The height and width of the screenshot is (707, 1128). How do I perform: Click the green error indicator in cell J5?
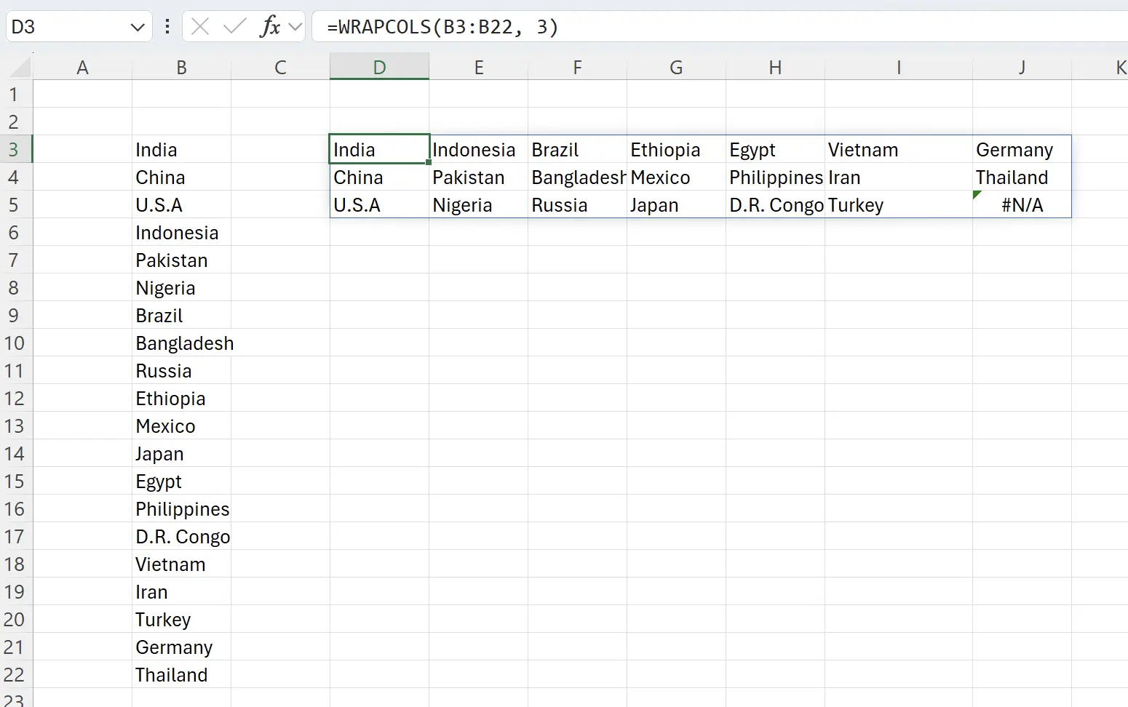(x=977, y=194)
